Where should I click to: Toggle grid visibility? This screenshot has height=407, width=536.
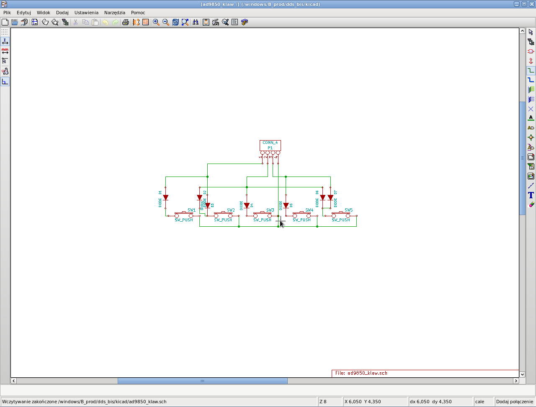coord(5,32)
